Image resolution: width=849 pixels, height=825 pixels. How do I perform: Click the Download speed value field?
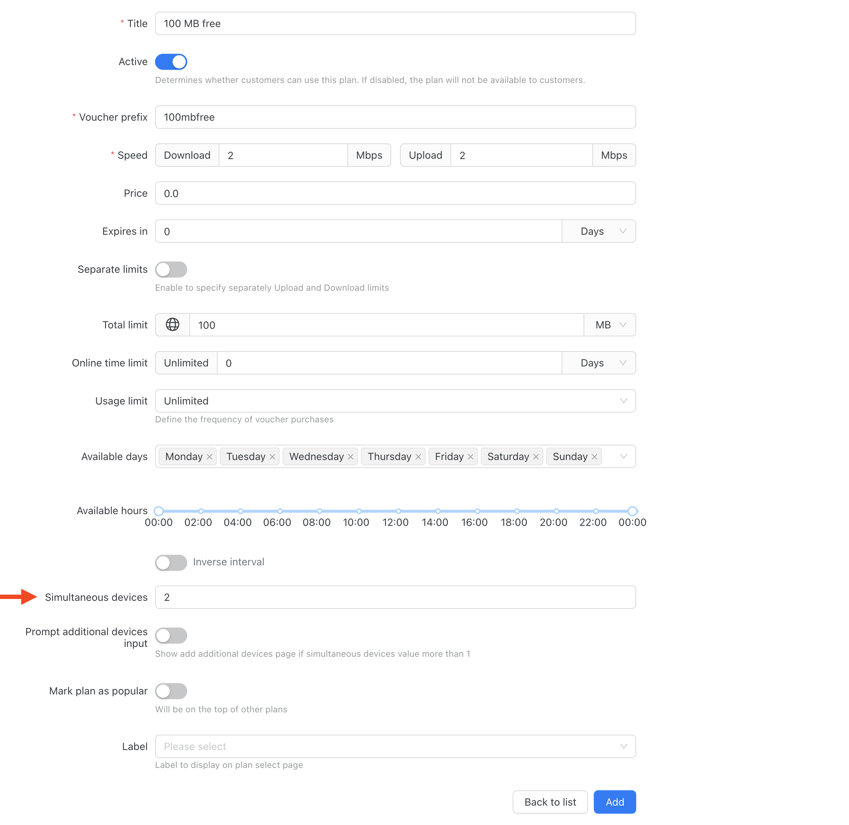[x=283, y=155]
